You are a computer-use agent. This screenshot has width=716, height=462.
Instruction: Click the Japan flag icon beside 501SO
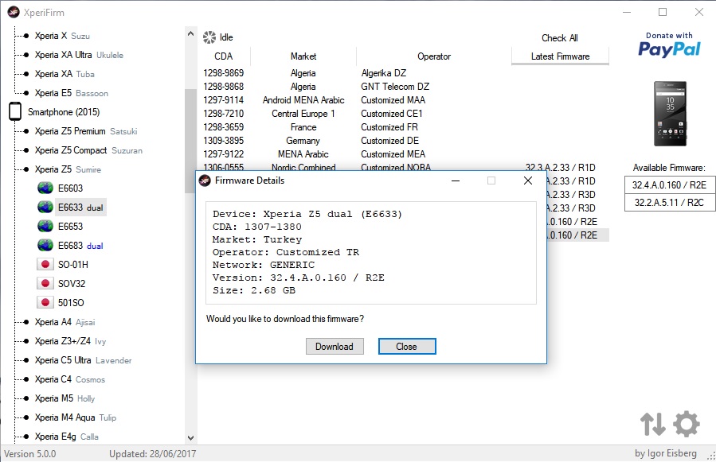45,302
